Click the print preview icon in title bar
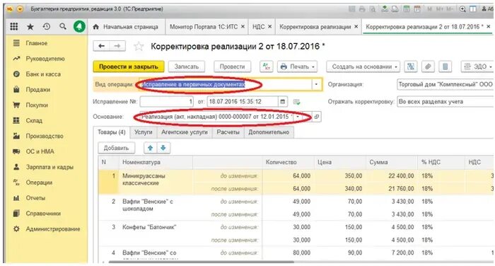The image size is (495, 266). (x=373, y=9)
